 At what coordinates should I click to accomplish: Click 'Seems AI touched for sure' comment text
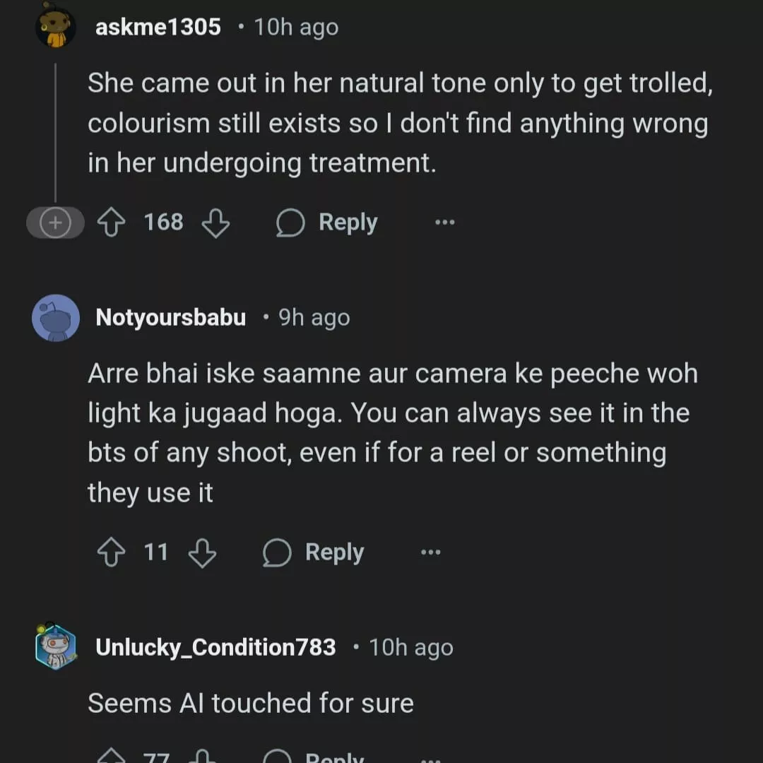(251, 703)
